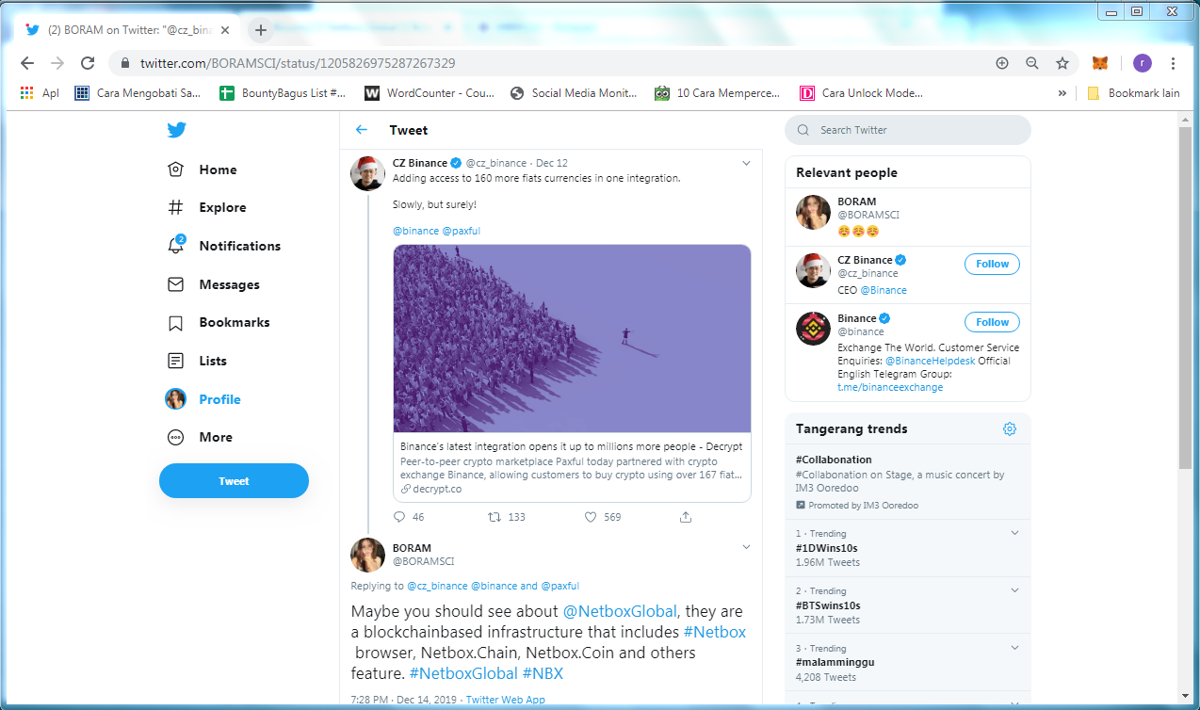Open the Apl apps bookmark
The image size is (1200, 710).
pos(39,93)
